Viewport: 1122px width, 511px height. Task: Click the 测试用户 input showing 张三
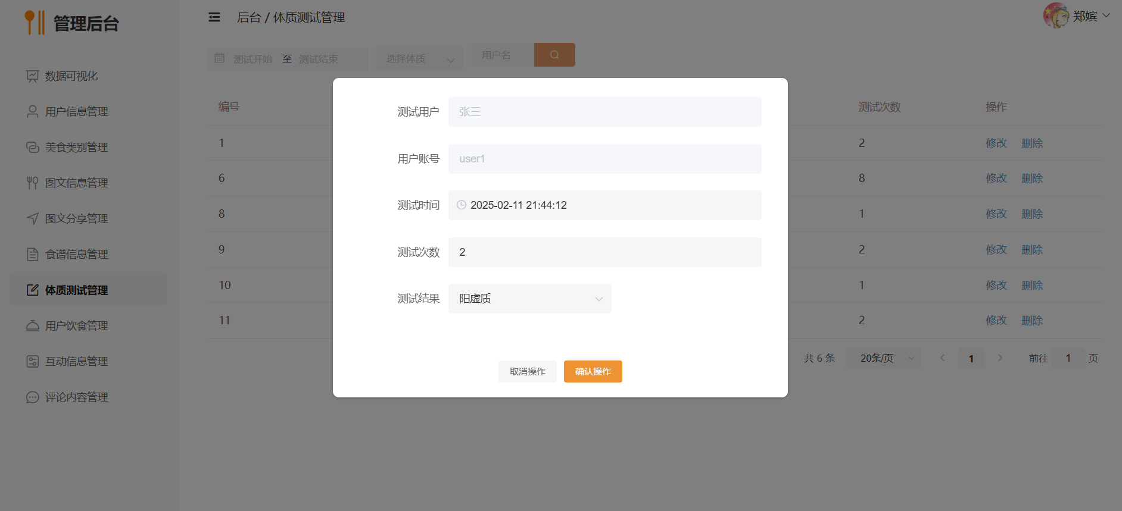tap(605, 112)
